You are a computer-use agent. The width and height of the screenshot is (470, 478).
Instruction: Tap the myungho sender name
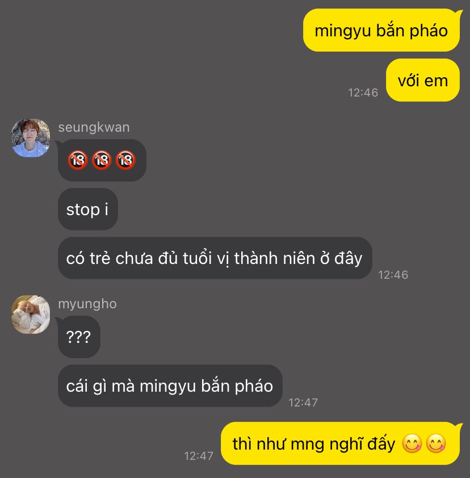[x=87, y=304]
